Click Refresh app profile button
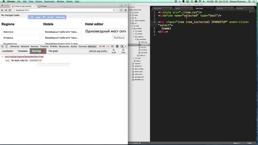This screenshot has height=145, width=258. coord(98,51)
